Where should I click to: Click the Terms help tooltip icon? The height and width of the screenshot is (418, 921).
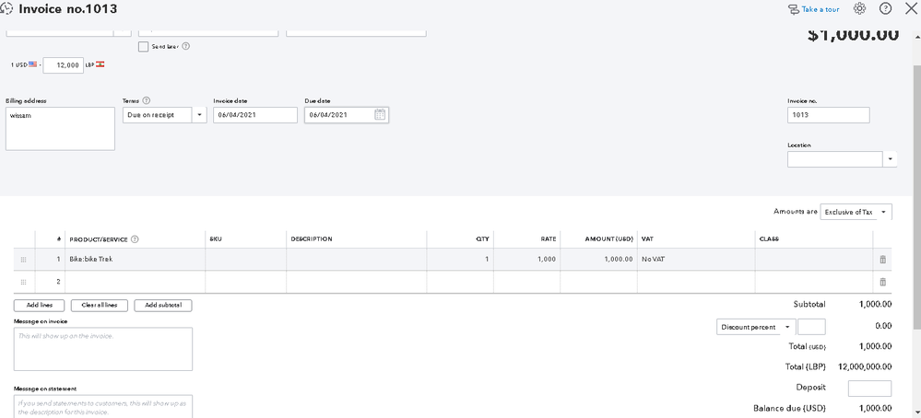click(x=147, y=100)
